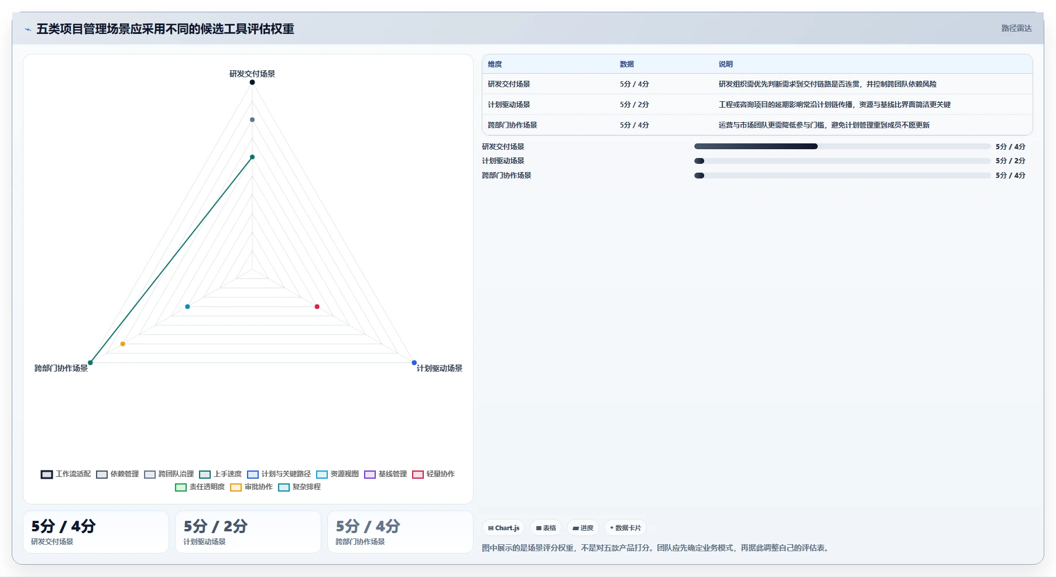This screenshot has width=1056, height=577.
Task: Hide the 轻量协作 legend series
Action: coord(433,474)
